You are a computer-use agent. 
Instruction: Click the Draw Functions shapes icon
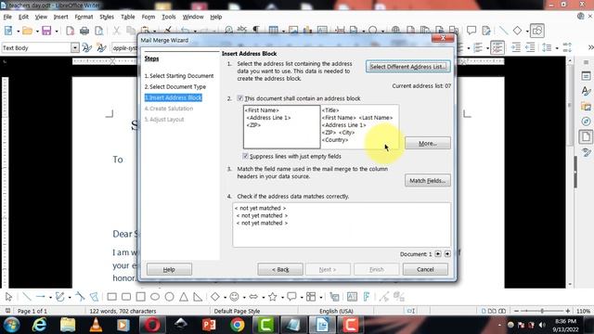[x=537, y=31]
